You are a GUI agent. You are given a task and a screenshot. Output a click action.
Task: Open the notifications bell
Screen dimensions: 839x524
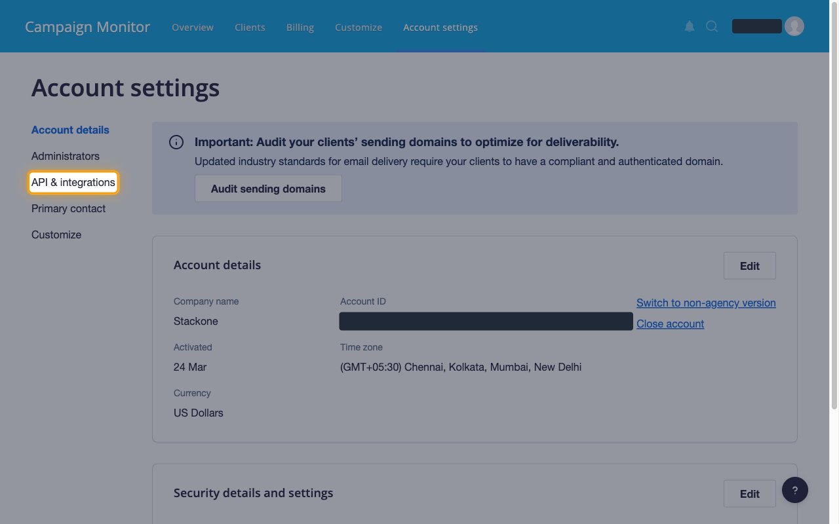(x=690, y=27)
